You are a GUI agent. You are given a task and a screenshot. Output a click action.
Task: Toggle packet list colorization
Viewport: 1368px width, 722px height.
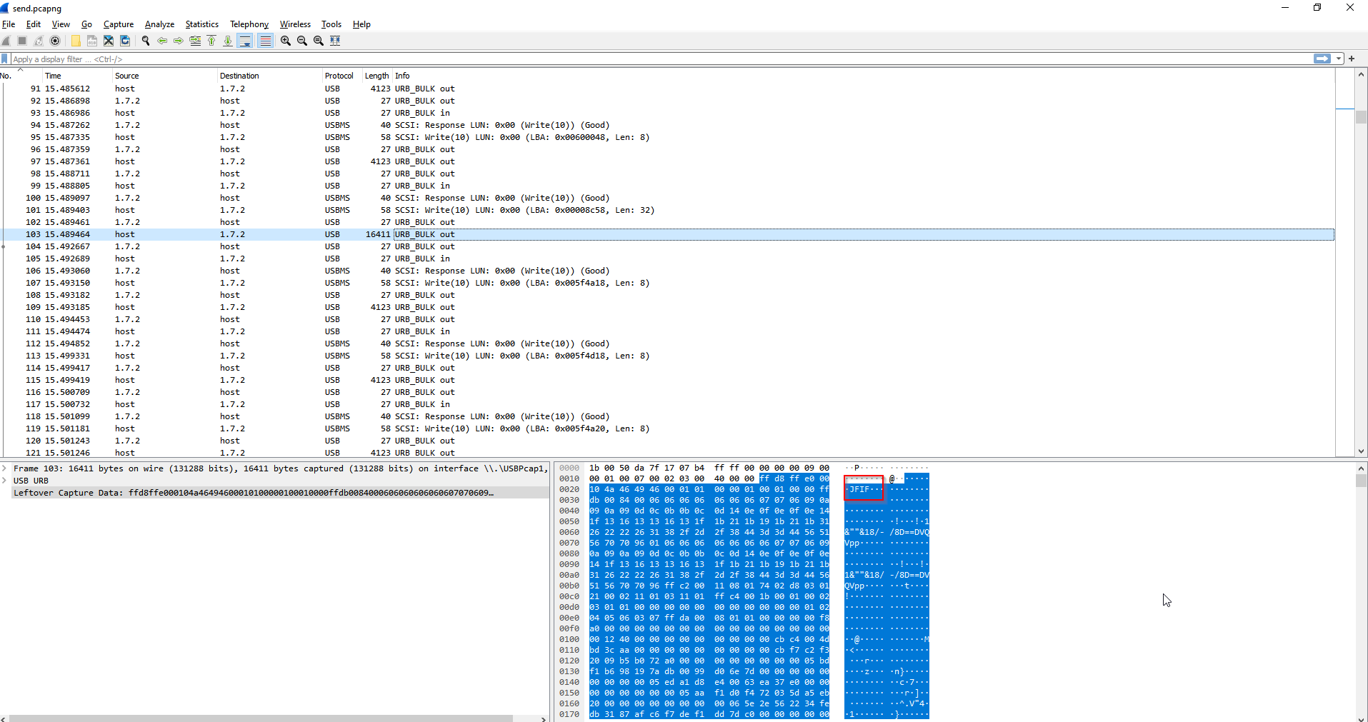[x=265, y=41]
